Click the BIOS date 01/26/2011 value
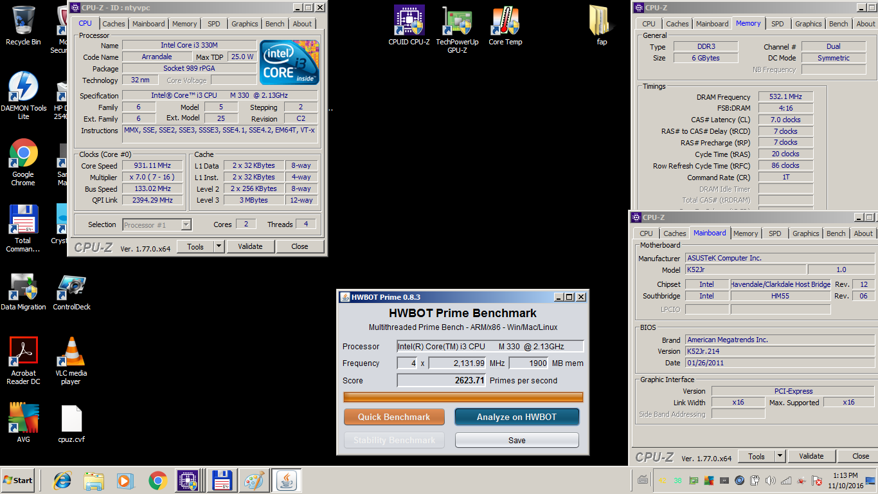Viewport: 878px width, 494px height. [780, 363]
